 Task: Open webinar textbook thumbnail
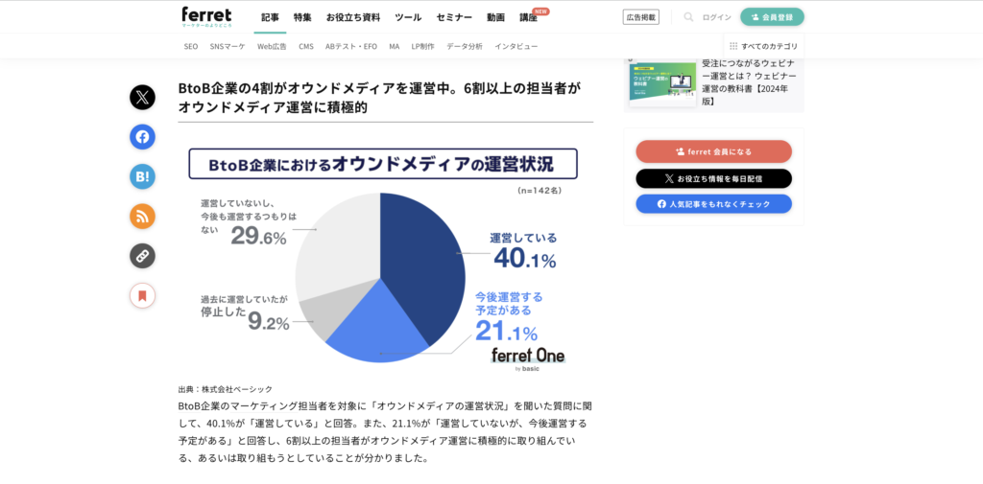pyautogui.click(x=662, y=84)
